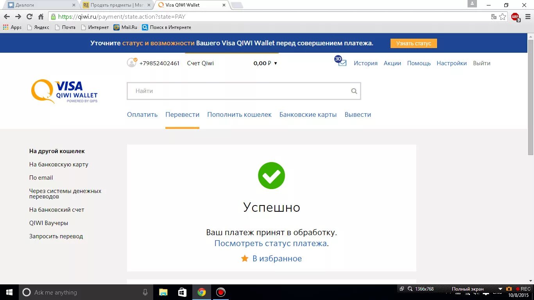The width and height of the screenshot is (534, 300).
Task: Open Настройки link
Action: click(x=452, y=63)
